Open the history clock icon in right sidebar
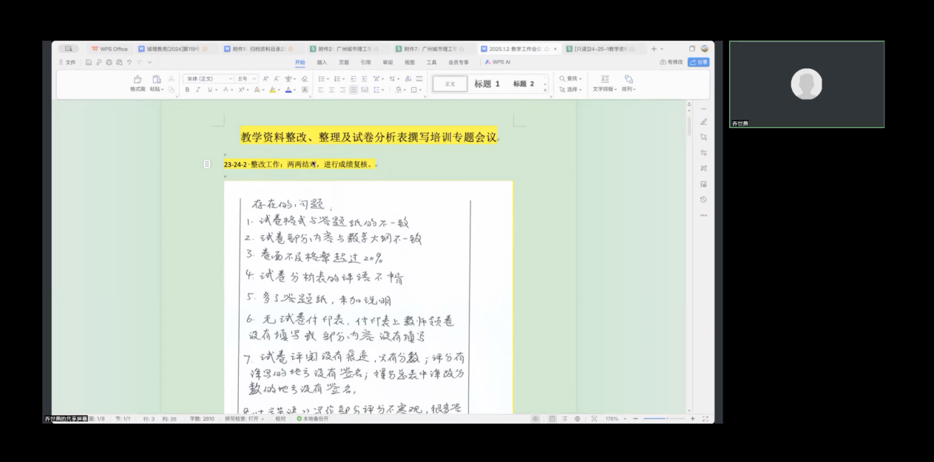Image resolution: width=934 pixels, height=462 pixels. click(x=703, y=200)
